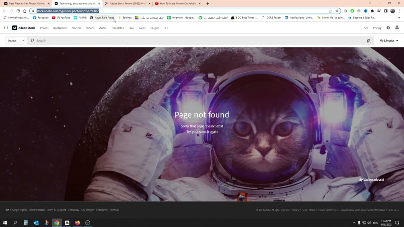Click the Pricing link in header

click(377, 28)
